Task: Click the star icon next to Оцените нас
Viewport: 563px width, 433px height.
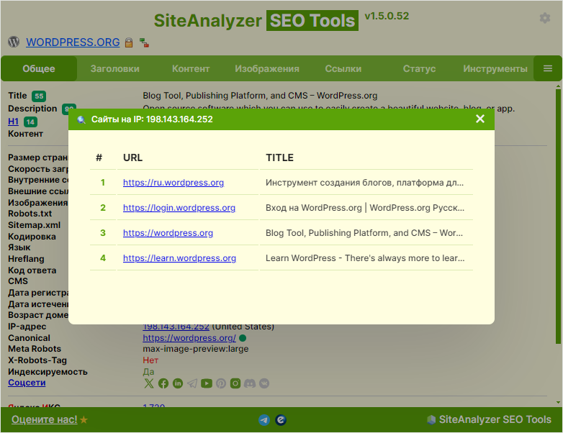Action: click(84, 420)
